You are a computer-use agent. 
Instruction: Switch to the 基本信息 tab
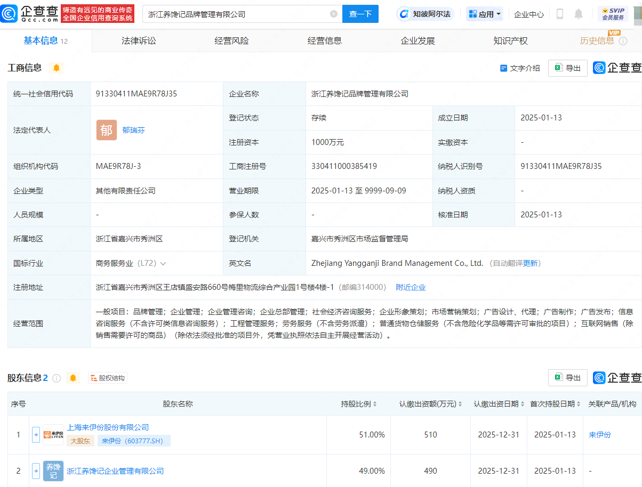click(x=46, y=41)
